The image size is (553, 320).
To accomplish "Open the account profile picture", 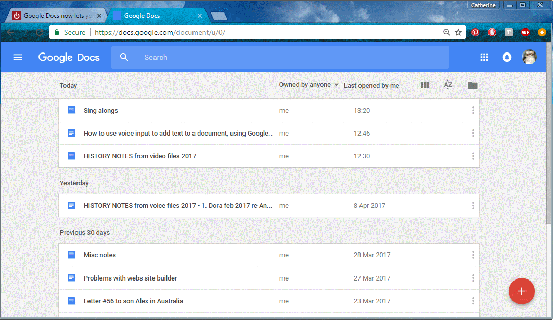I will point(529,57).
